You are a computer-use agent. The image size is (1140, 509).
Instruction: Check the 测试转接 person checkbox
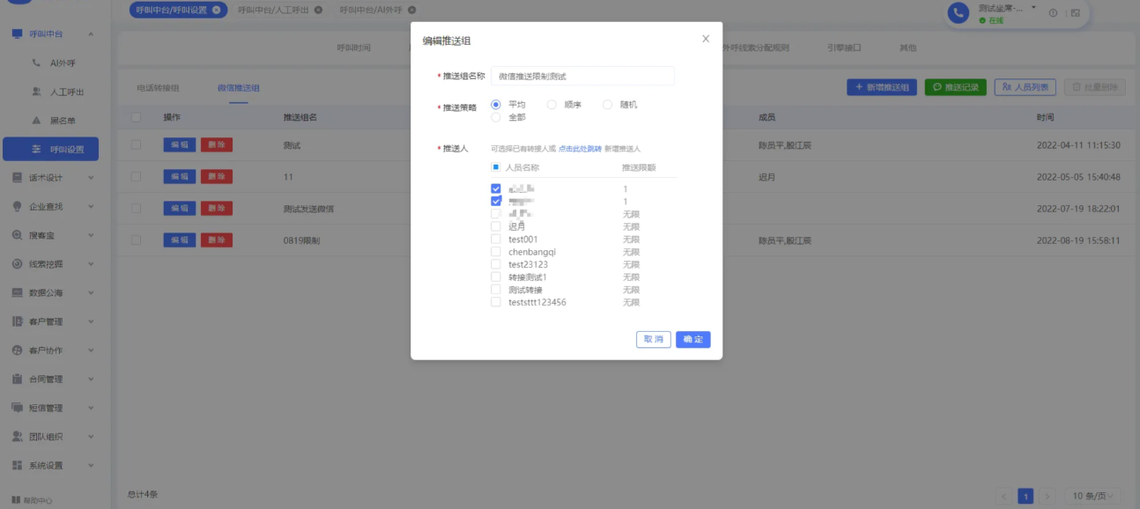(x=496, y=290)
